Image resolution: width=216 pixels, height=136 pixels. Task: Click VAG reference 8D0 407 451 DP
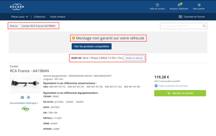[x=76, y=87]
